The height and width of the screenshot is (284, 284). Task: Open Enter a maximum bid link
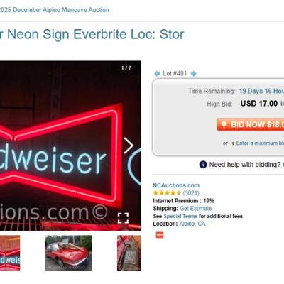(260, 143)
